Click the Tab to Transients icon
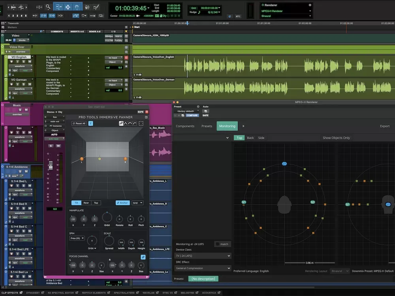Screen dimensions: 395x296 click(35, 16)
